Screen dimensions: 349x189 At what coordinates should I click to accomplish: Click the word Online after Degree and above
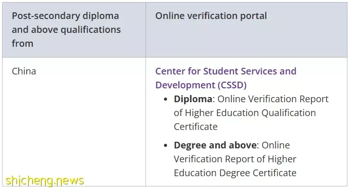pyautogui.click(x=275, y=145)
